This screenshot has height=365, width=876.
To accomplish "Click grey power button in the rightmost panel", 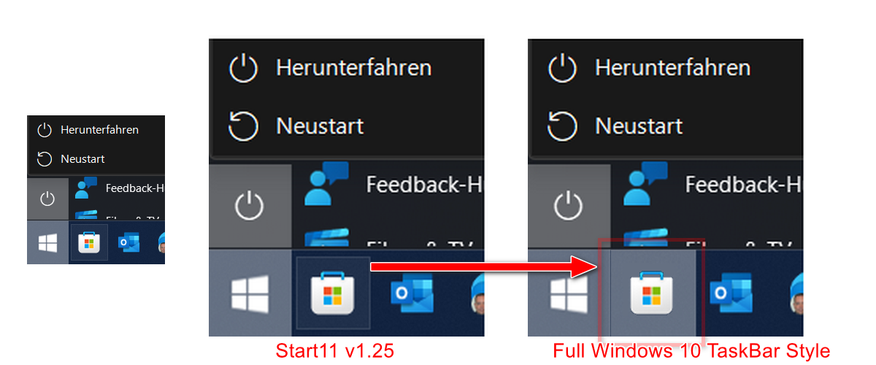I will tap(569, 207).
